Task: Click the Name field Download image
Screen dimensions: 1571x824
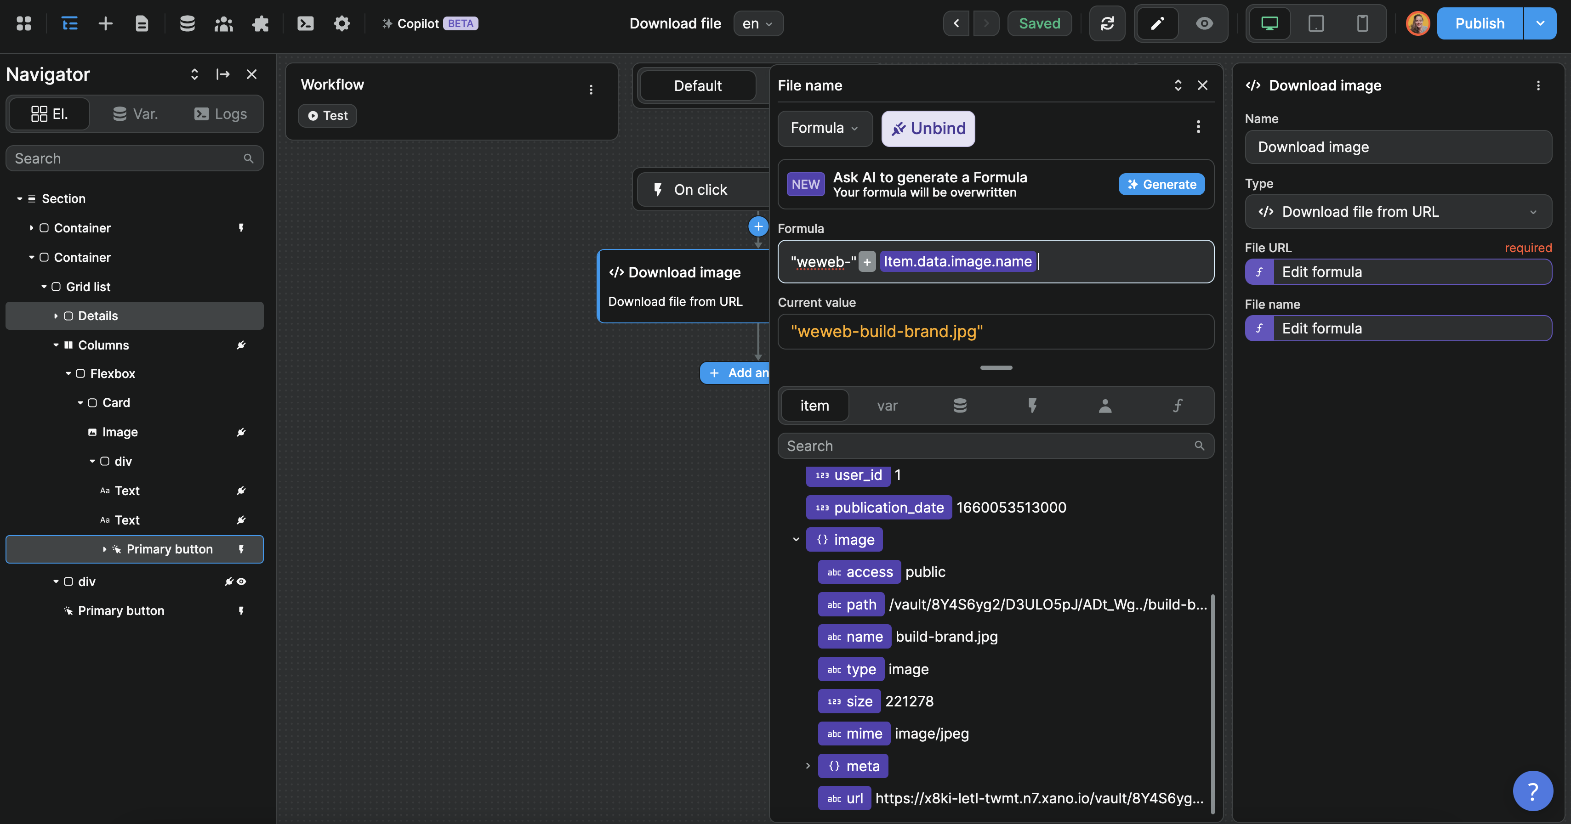Action: (1398, 147)
